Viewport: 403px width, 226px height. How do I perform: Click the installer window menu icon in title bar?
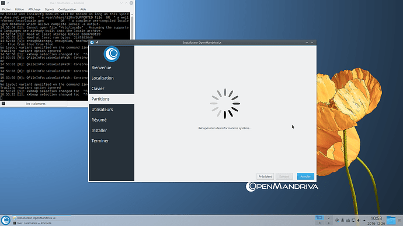92,43
